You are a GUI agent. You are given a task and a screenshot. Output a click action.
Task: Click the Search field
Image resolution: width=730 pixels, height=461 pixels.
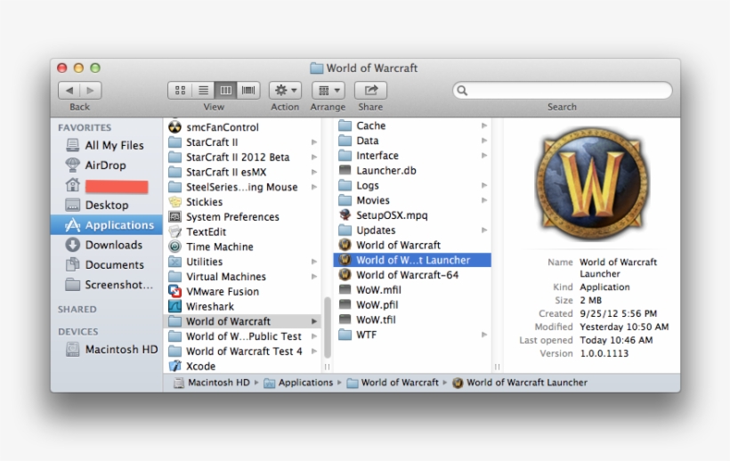pos(563,90)
